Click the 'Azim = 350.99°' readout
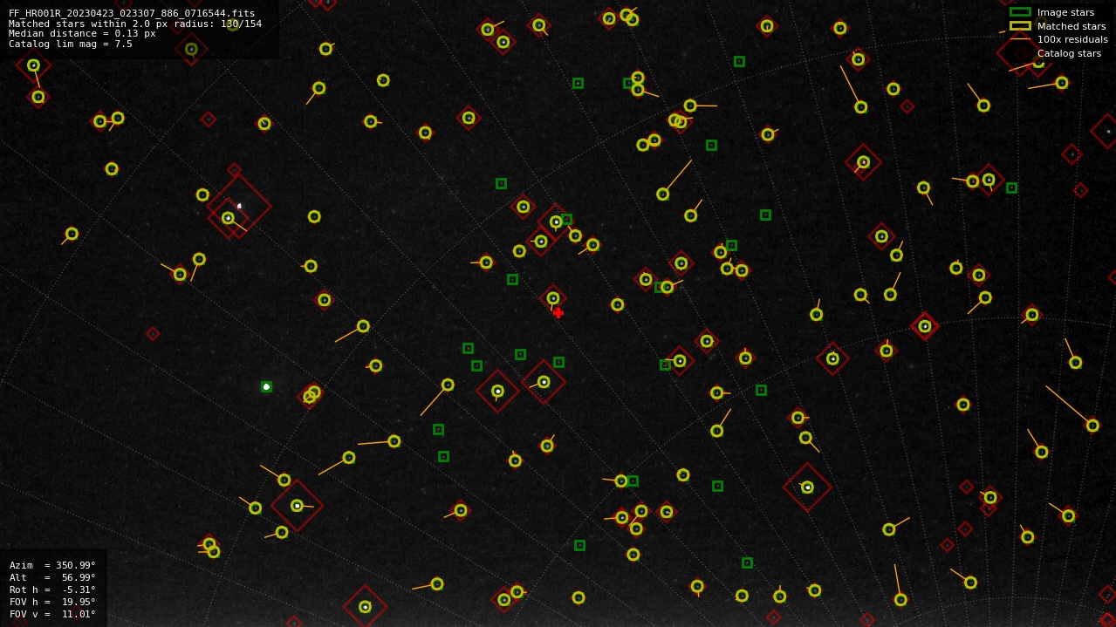The image size is (1116, 627). click(x=52, y=565)
